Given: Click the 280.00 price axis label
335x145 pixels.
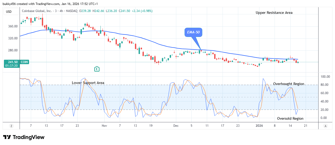Looking at the screenshot, I should 13,50.
